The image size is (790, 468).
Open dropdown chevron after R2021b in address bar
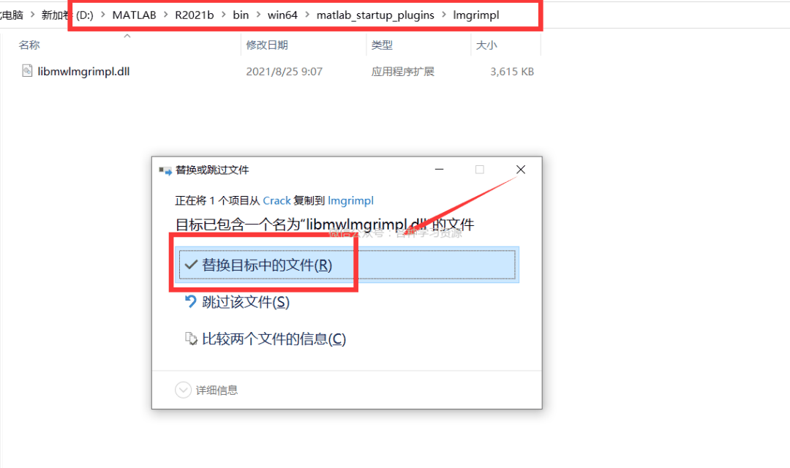click(x=224, y=15)
